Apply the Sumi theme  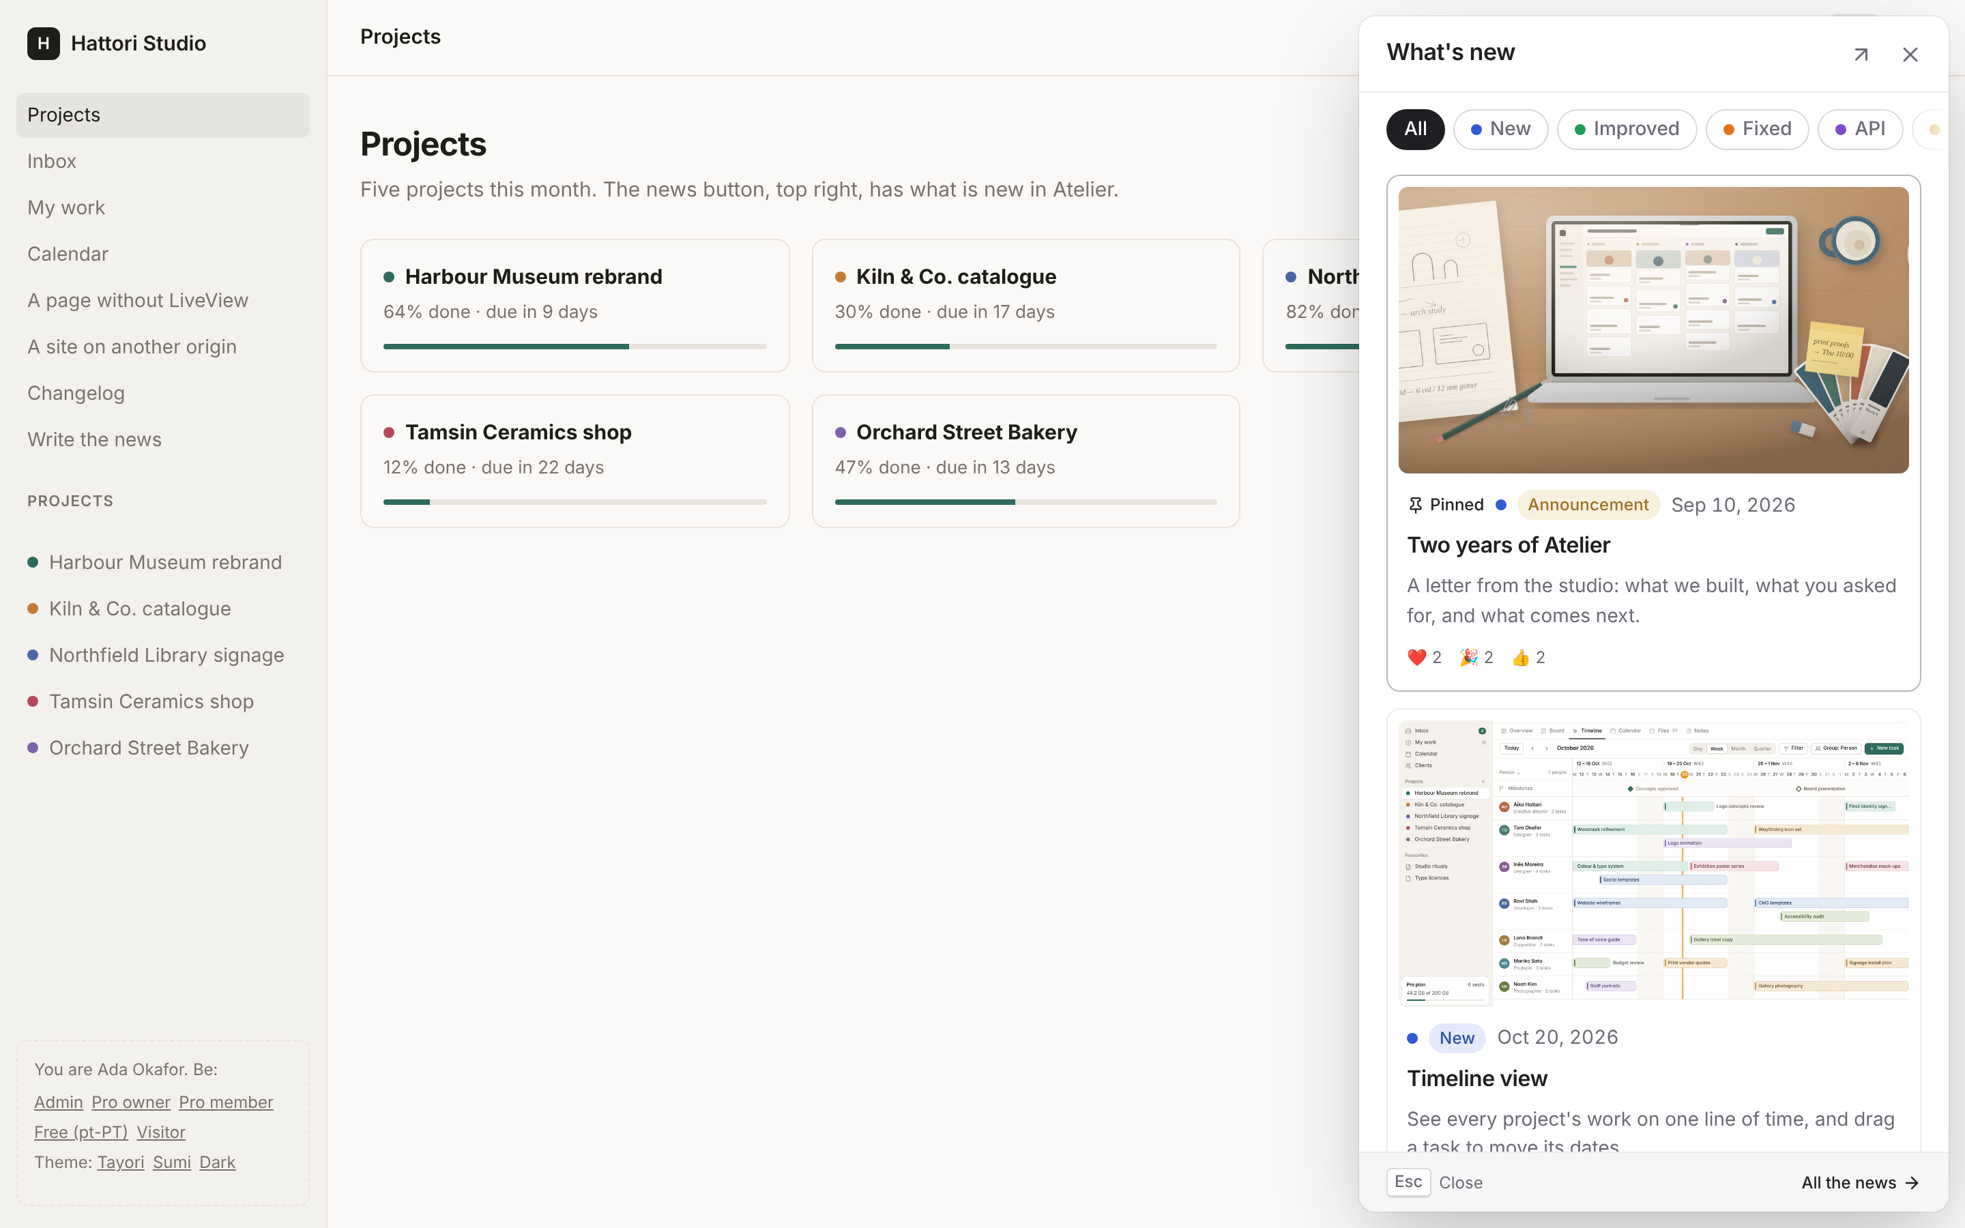point(172,1163)
